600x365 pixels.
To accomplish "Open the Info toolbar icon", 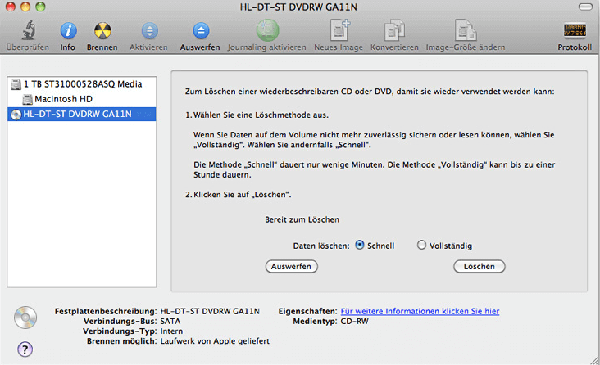I will [68, 30].
